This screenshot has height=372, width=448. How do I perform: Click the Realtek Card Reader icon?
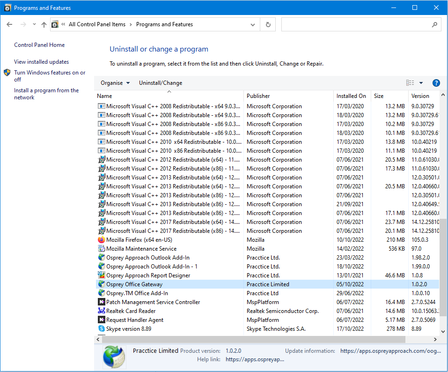101,311
